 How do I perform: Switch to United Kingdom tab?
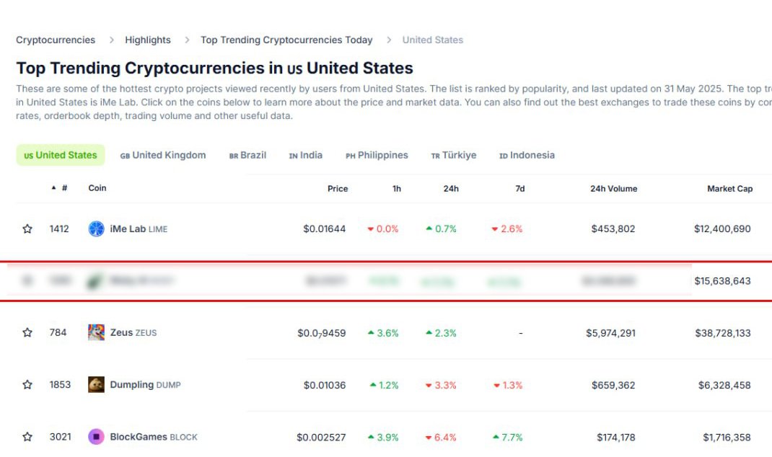coord(163,155)
